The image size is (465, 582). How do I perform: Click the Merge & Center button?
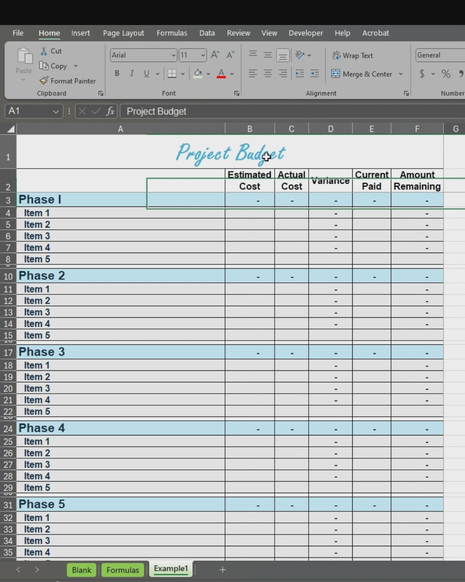tap(362, 74)
